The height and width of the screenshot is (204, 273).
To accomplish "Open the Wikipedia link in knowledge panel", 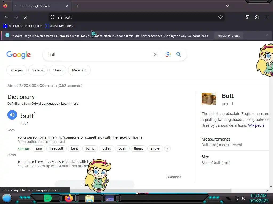I will [x=256, y=125].
